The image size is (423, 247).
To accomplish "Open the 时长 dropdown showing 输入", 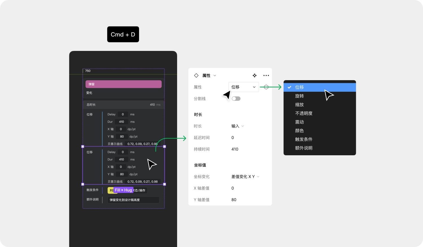I will (238, 126).
